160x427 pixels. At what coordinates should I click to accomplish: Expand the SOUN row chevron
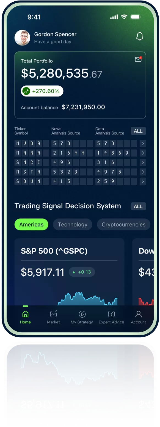coord(143,181)
